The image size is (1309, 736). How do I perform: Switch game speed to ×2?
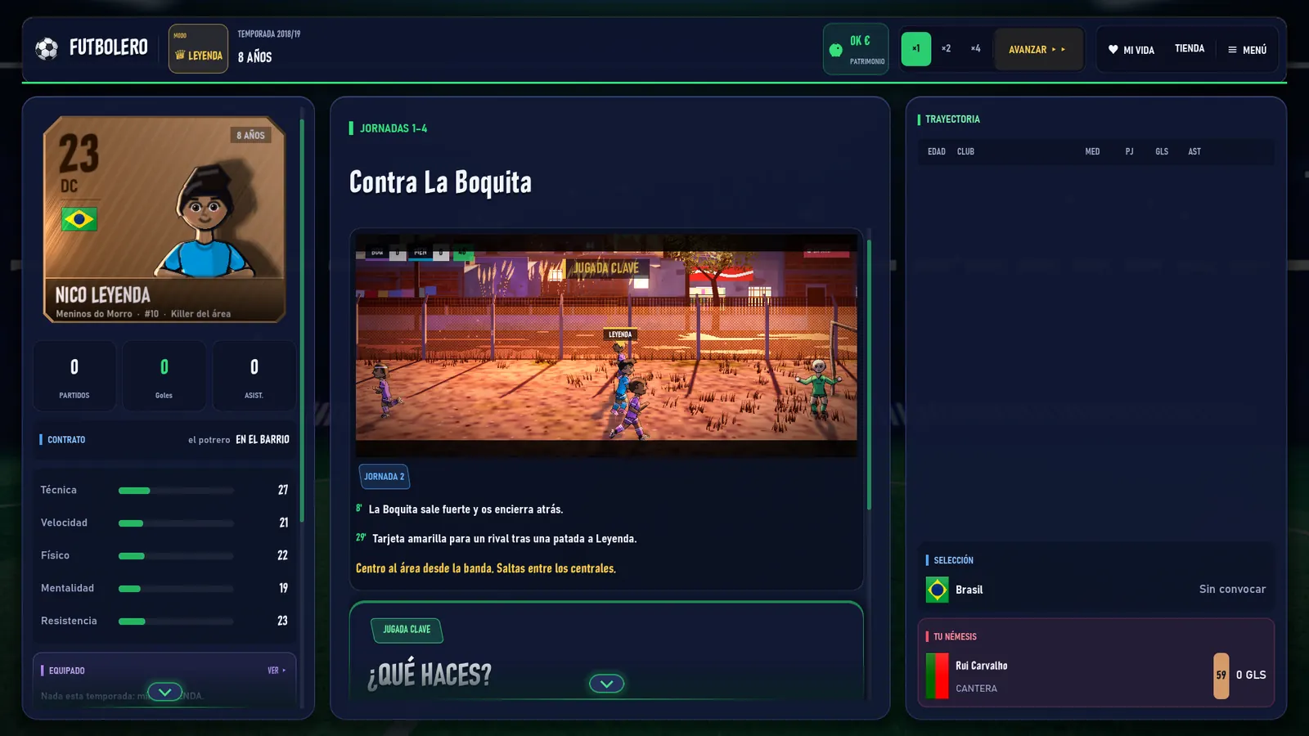[946, 49]
